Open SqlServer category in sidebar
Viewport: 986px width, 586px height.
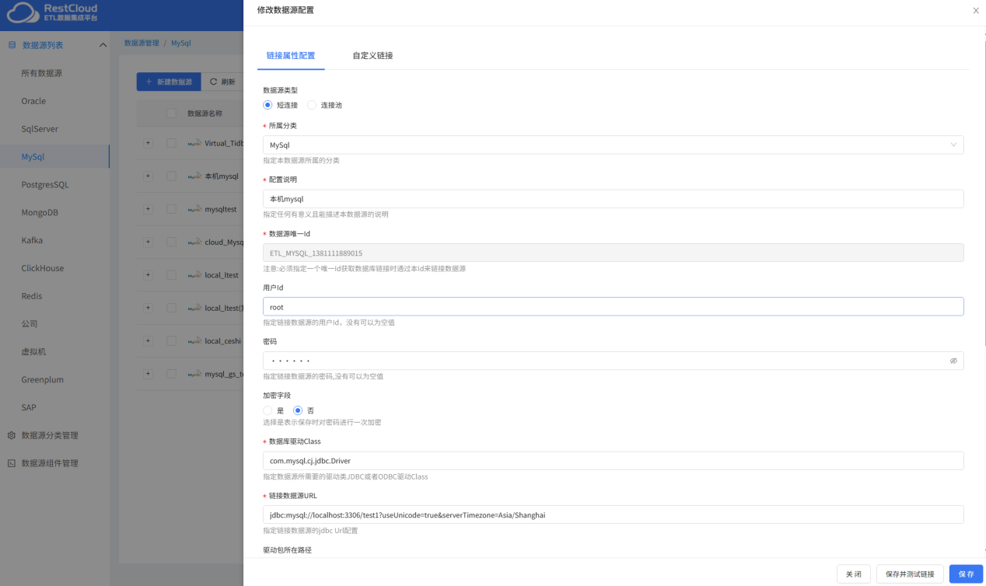pos(40,129)
